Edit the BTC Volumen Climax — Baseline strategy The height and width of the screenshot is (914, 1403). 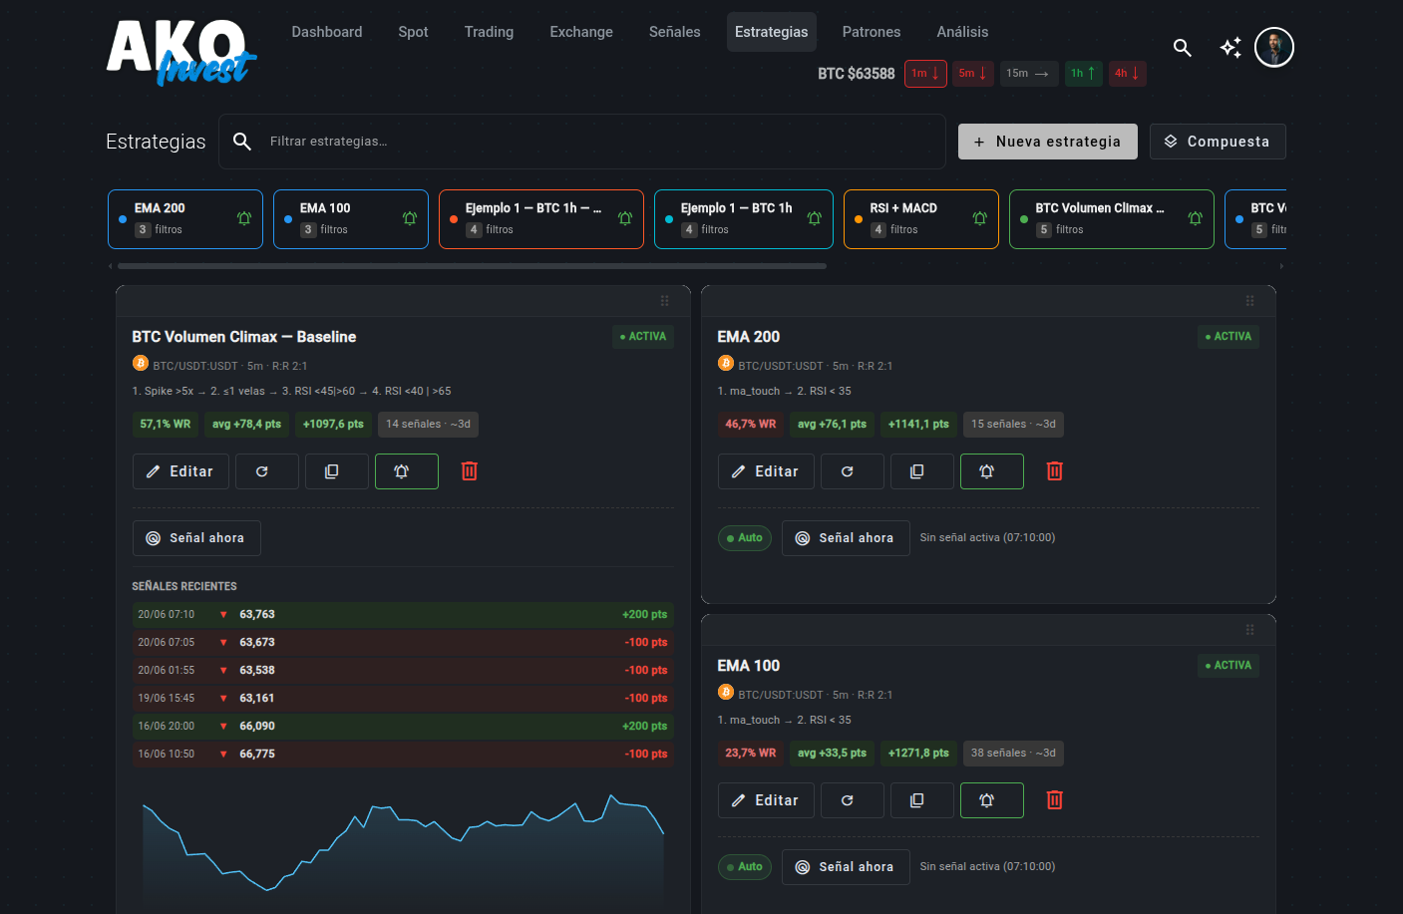(x=180, y=471)
